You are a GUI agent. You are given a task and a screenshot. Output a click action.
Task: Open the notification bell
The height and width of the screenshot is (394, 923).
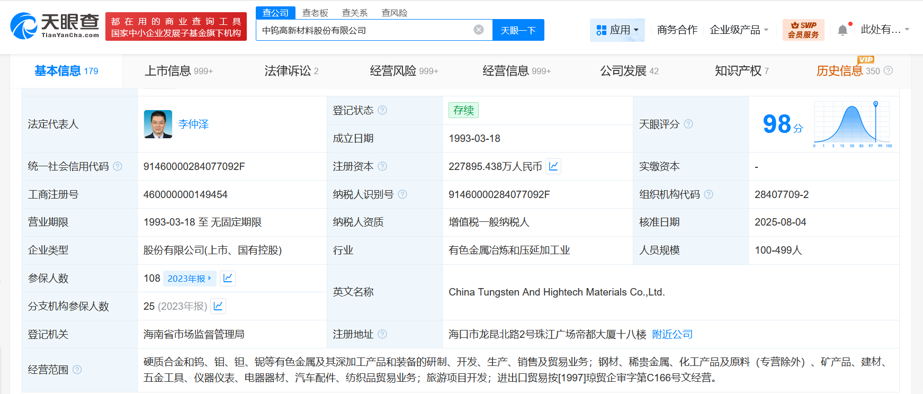[843, 30]
